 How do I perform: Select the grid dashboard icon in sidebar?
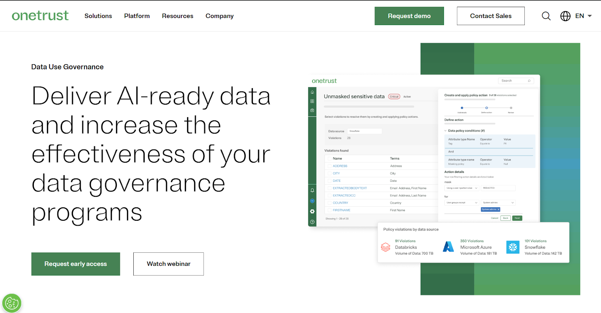312,101
